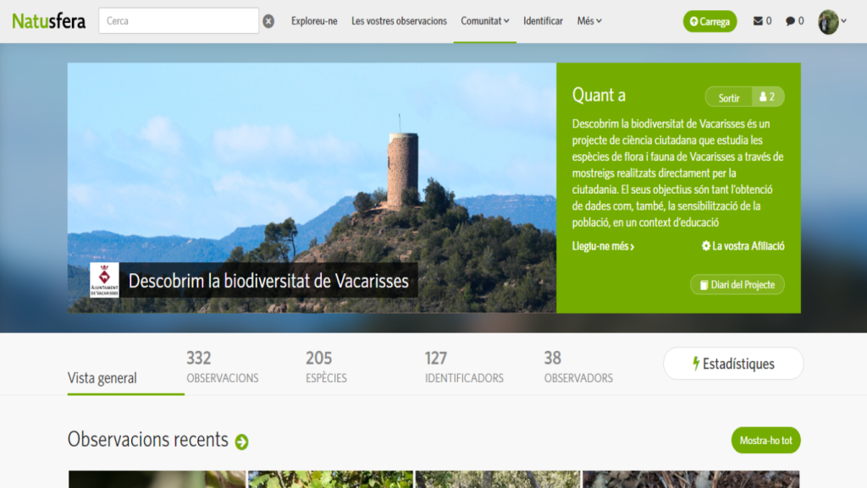Clear the search with the X icon

pos(268,21)
